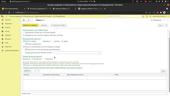Switch to Мои приложения browser tab
Screen dimensions: 170x96
coord(14,9)
